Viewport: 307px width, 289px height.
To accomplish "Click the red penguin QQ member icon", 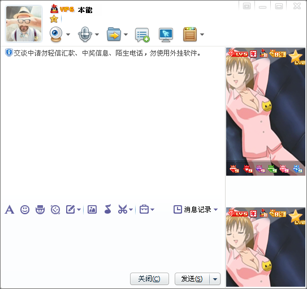I will pos(54,9).
